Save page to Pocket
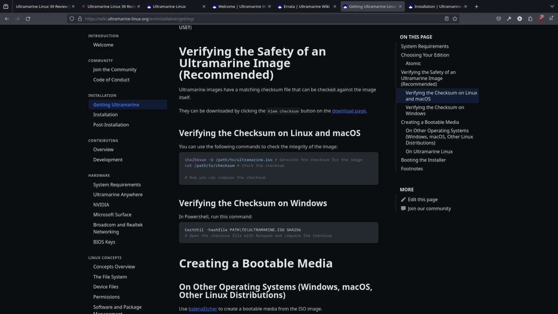 [499, 19]
